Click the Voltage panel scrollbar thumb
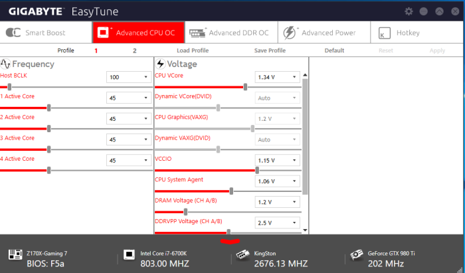465x273 pixels. point(305,137)
